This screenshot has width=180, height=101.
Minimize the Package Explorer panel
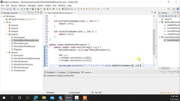point(38,12)
